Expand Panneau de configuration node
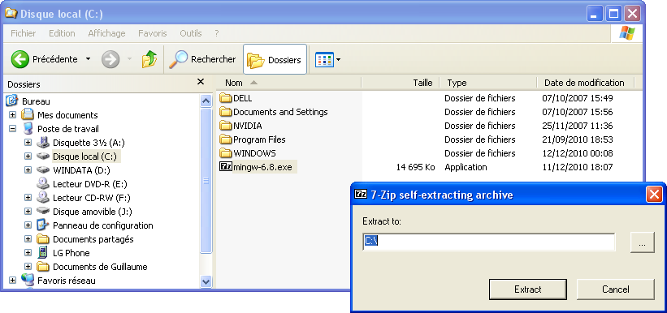This screenshot has width=667, height=313. click(28, 225)
